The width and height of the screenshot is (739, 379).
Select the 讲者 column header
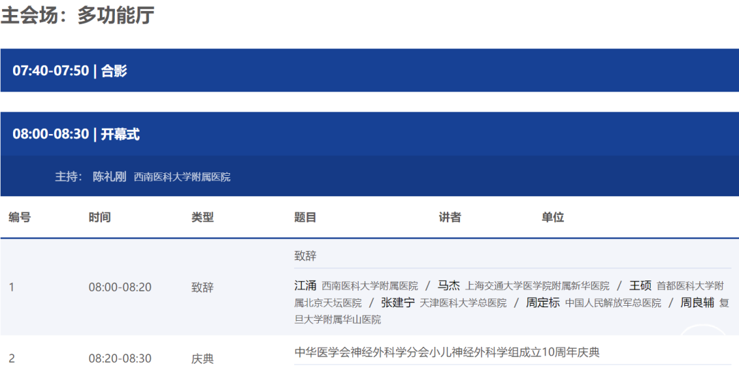[450, 218]
